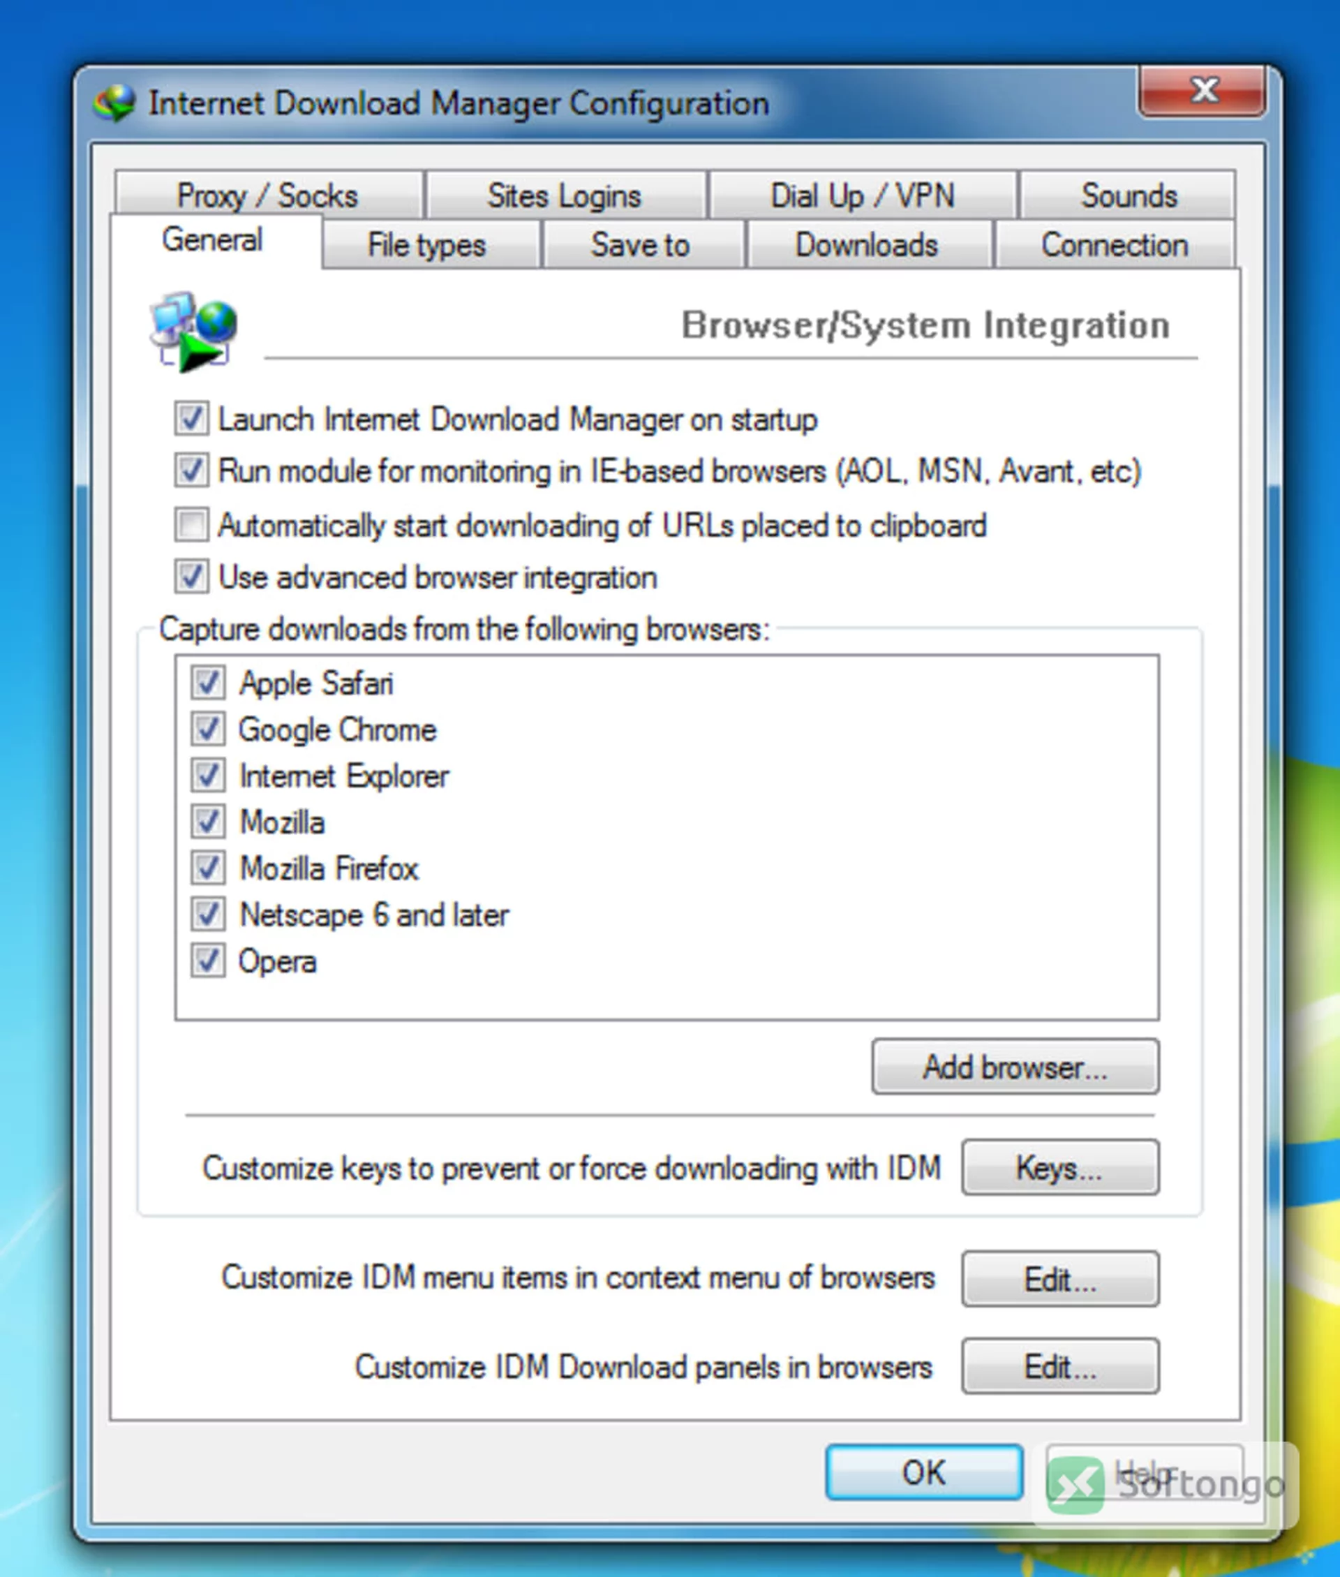
Task: Go to the Sounds tab
Action: click(1128, 195)
